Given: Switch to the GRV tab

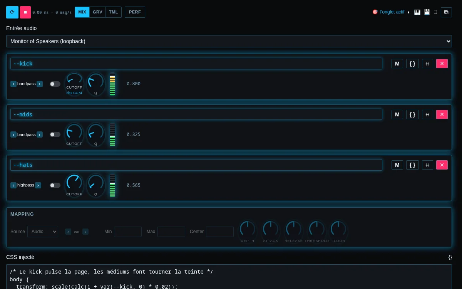Looking at the screenshot, I should (x=97, y=12).
